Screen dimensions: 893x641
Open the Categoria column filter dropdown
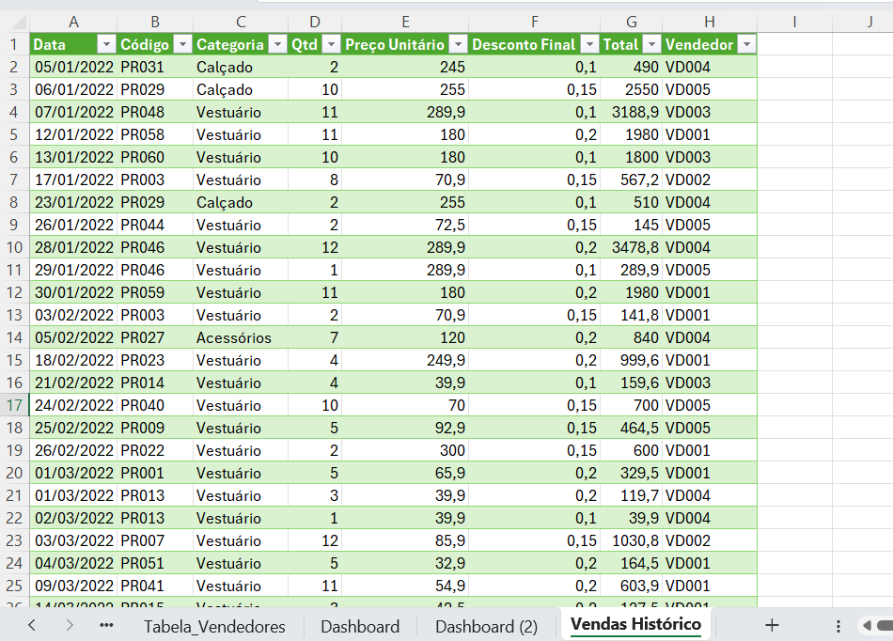coord(277,44)
